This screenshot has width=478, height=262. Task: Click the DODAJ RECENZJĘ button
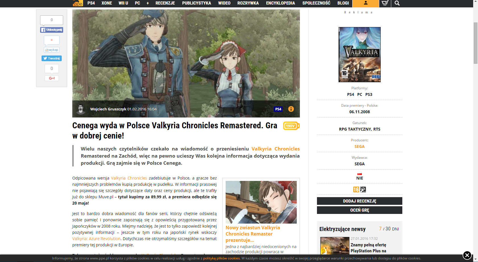pyautogui.click(x=359, y=201)
